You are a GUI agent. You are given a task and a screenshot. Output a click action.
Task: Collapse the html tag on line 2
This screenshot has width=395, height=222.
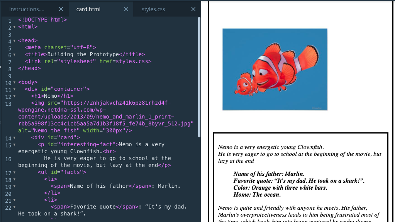14,27
